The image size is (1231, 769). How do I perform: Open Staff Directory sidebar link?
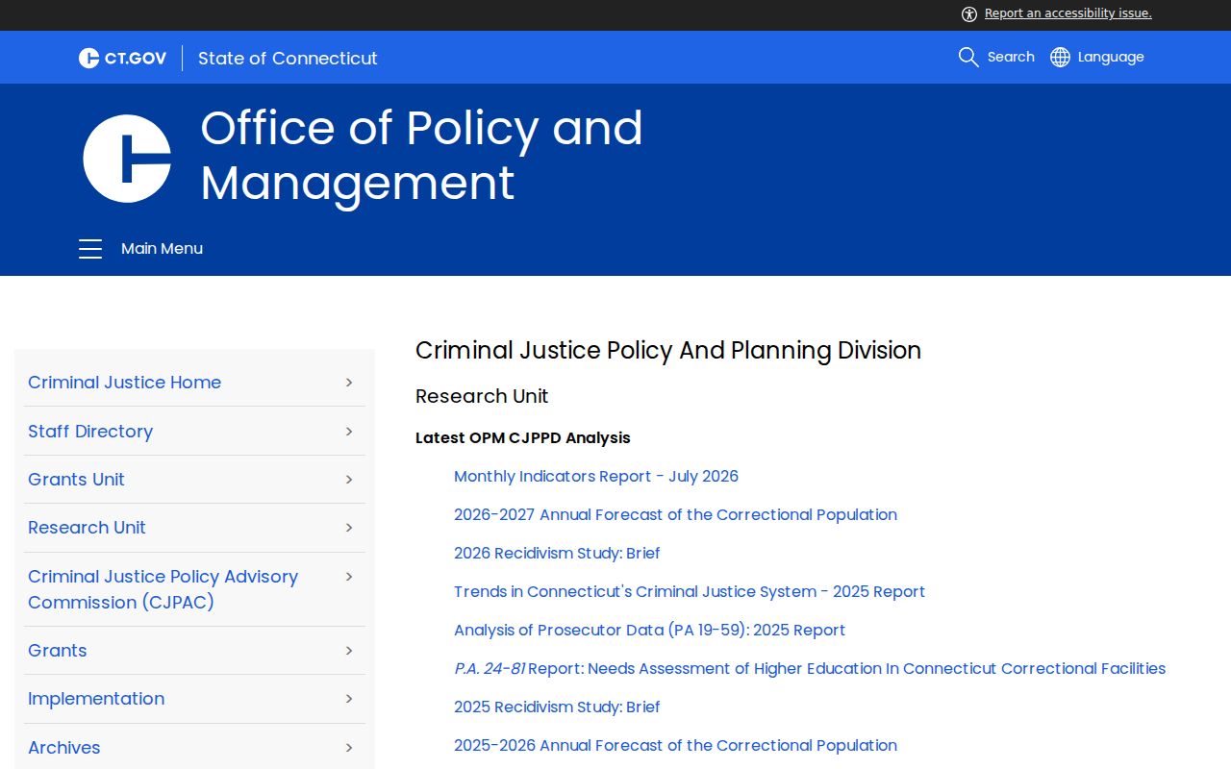(x=90, y=431)
